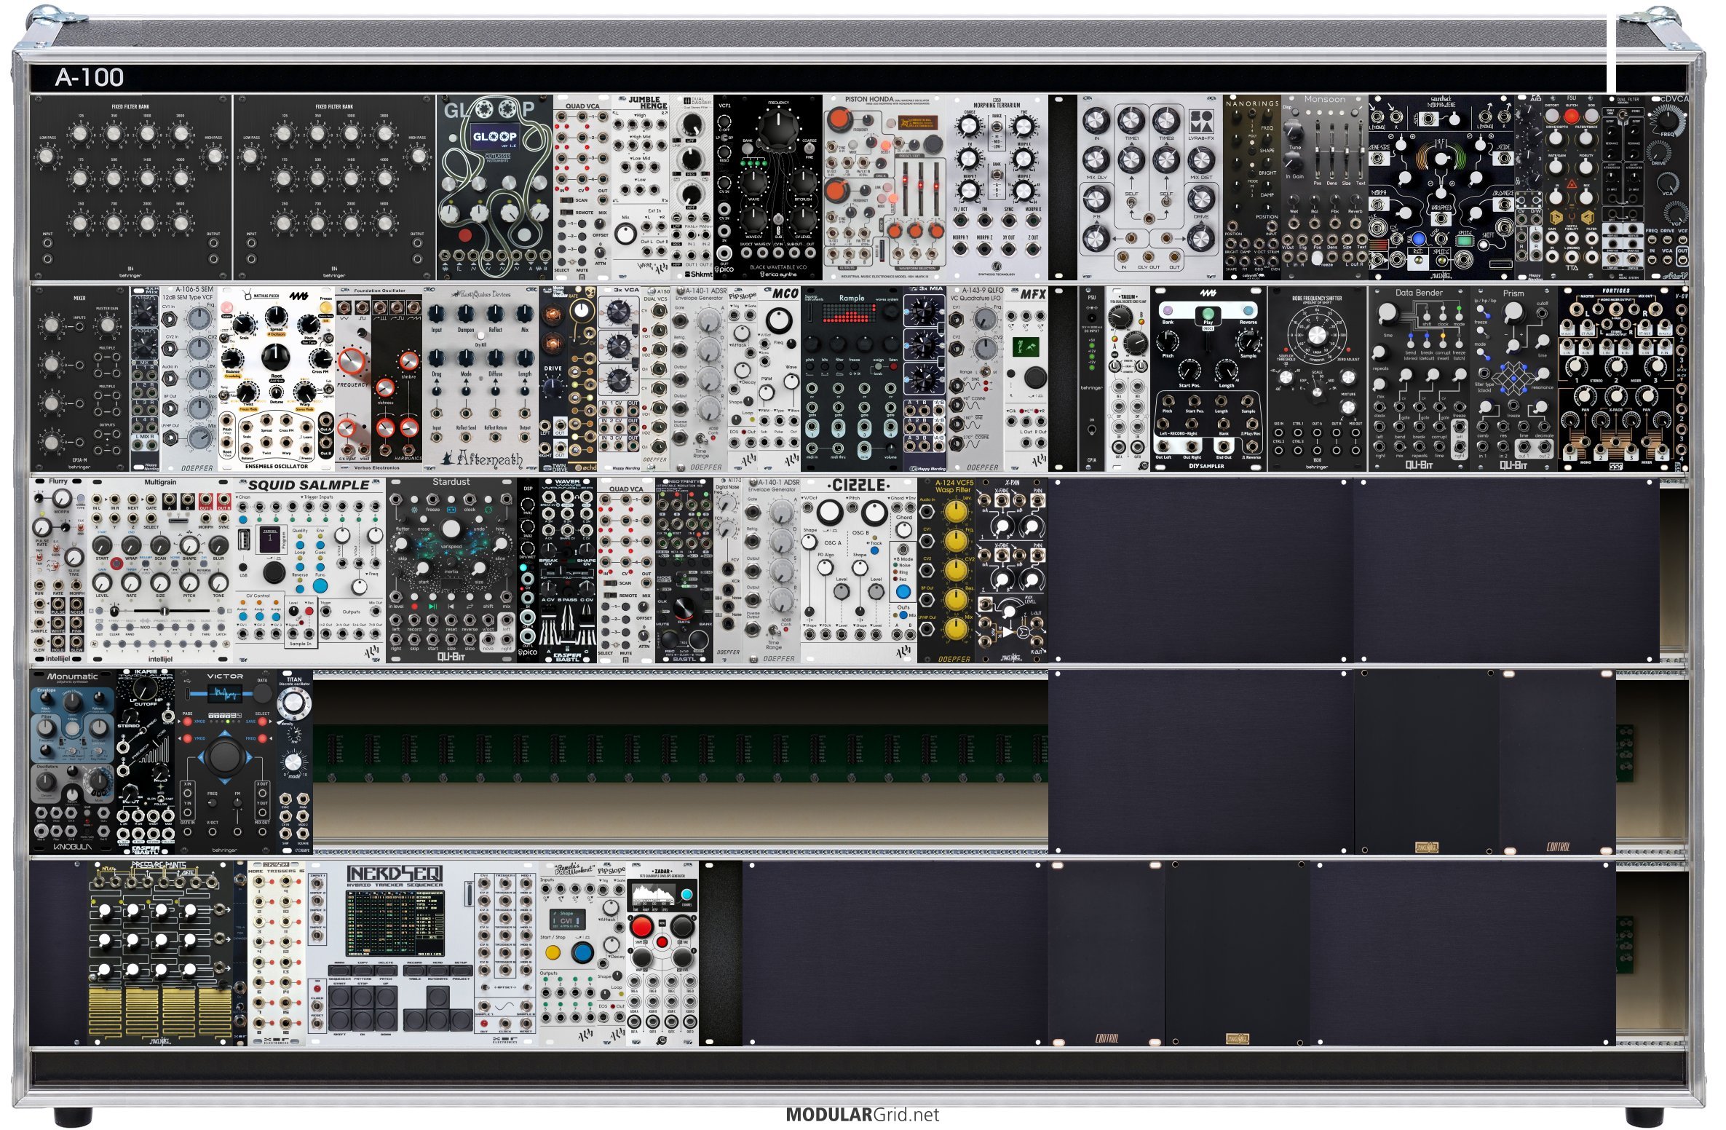1726x1130 pixels.
Task: Click the red record dot on Stardust
Action: tap(414, 606)
